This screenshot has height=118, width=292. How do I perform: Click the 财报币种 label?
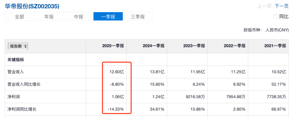[x=253, y=30]
